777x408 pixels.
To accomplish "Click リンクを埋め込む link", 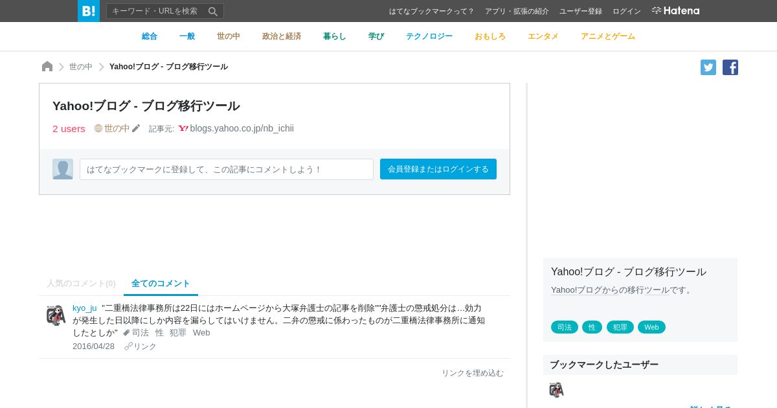I will pos(473,373).
